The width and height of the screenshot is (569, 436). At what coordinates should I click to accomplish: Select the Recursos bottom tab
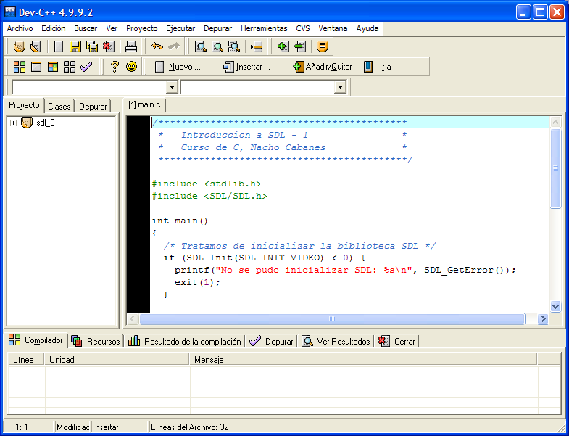(x=96, y=342)
